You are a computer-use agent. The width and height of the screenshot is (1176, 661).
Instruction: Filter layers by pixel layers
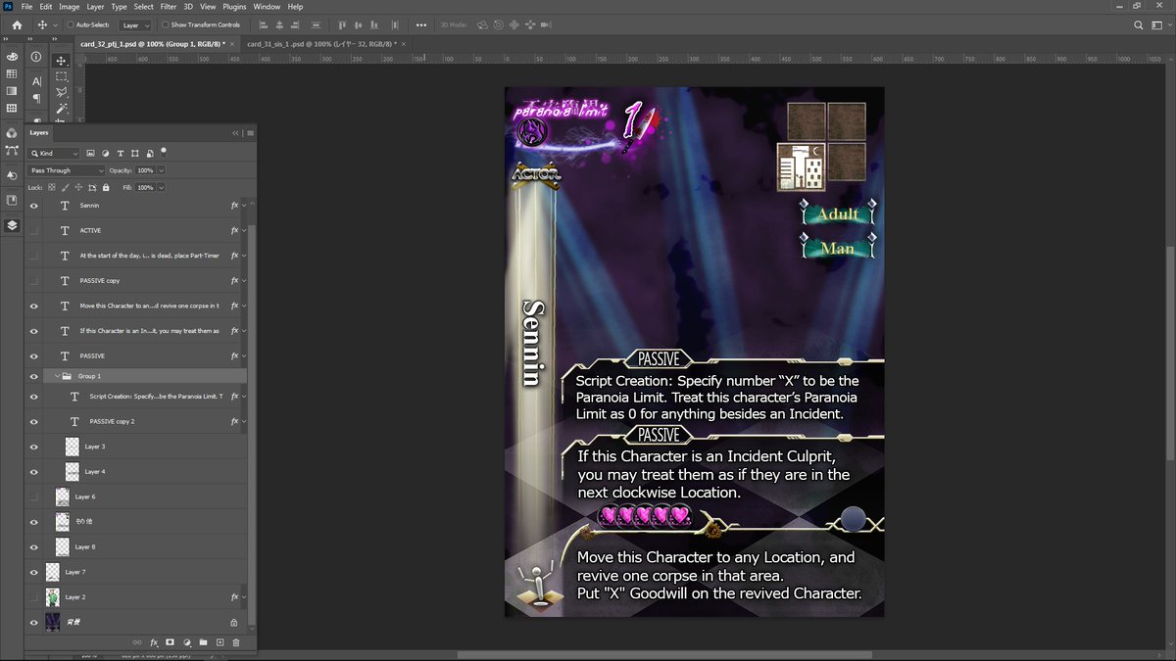(90, 153)
